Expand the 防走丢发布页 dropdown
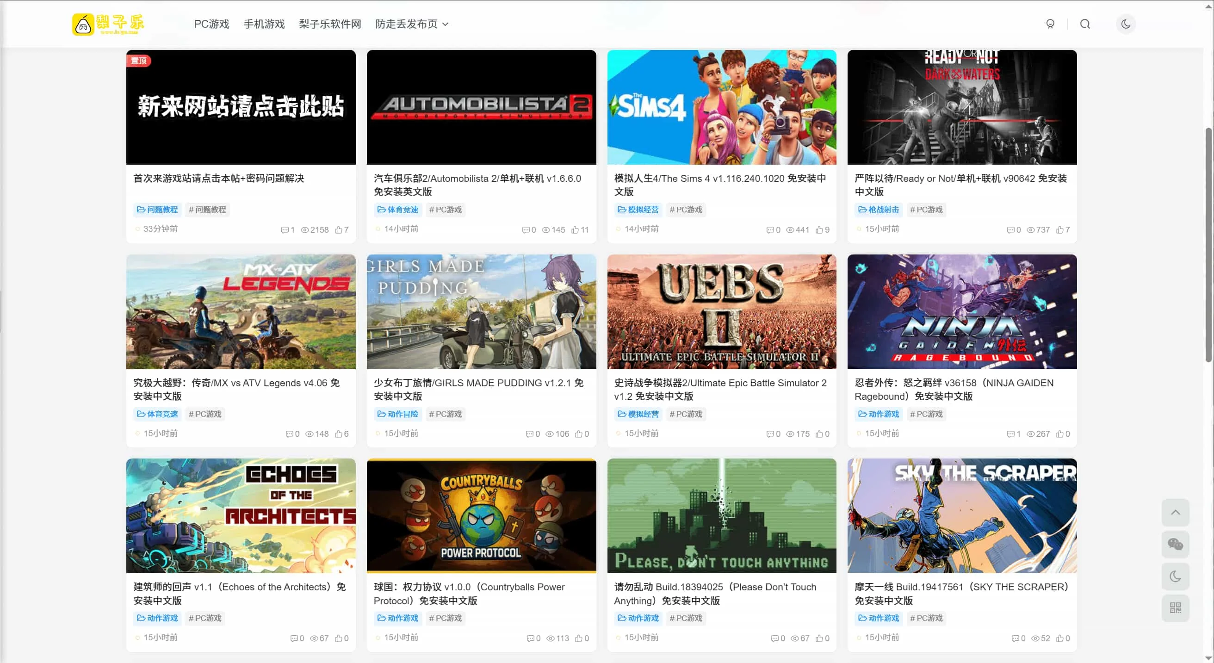Image resolution: width=1214 pixels, height=663 pixels. click(x=411, y=24)
